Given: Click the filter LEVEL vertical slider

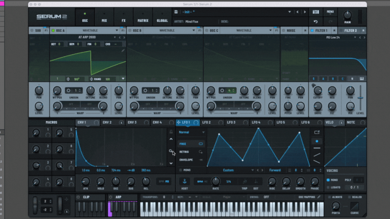Looking at the screenshot, I should pos(360,98).
